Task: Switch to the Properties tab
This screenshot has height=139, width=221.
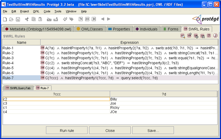Action: coord(119,29)
